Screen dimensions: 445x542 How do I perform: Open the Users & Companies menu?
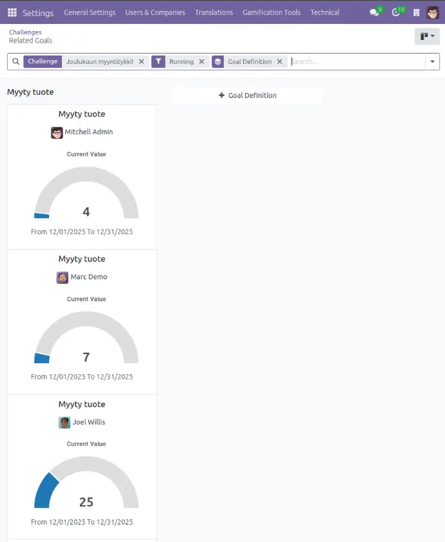tap(155, 12)
